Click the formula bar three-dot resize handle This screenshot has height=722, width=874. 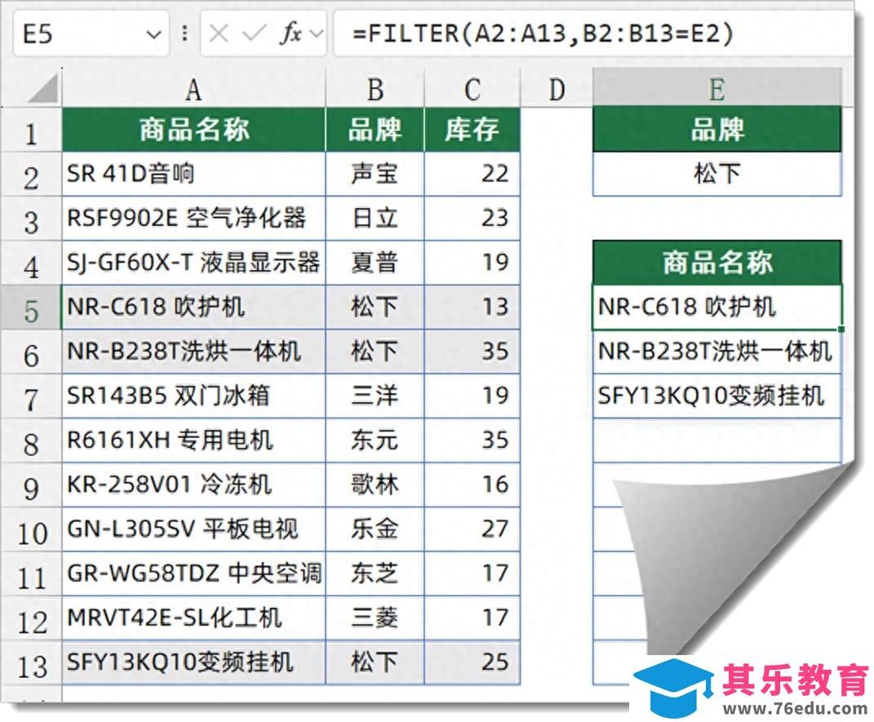184,33
